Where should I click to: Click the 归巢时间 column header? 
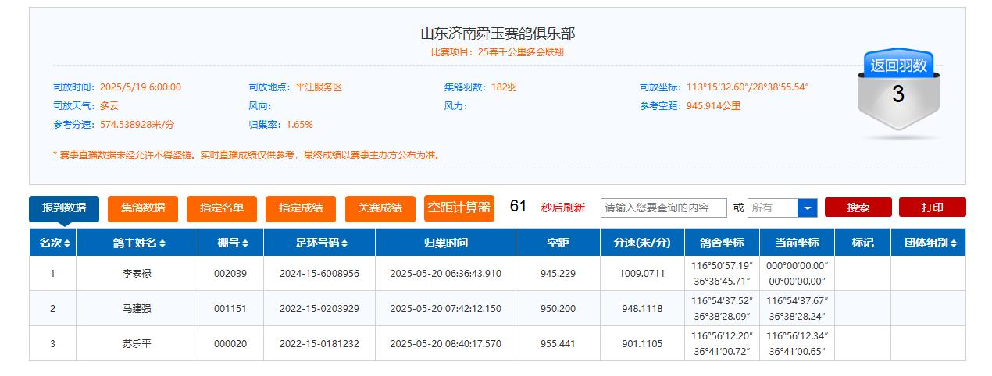(446, 243)
